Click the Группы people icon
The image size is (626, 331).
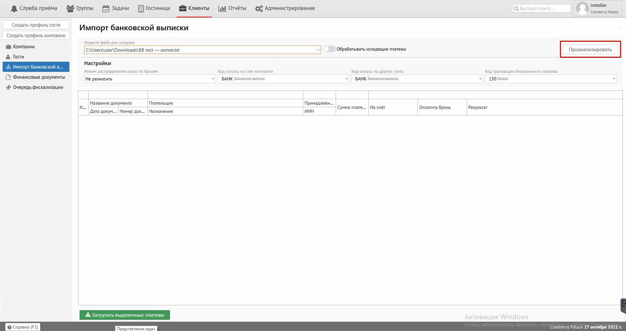pyautogui.click(x=70, y=8)
